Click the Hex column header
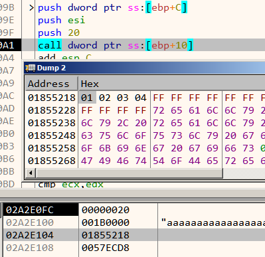265x257 pixels. click(172, 84)
